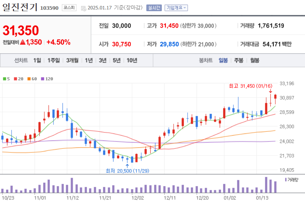Switch to the 일봉 daily candle chart
This screenshot has width=305, height=206.
point(223,60)
